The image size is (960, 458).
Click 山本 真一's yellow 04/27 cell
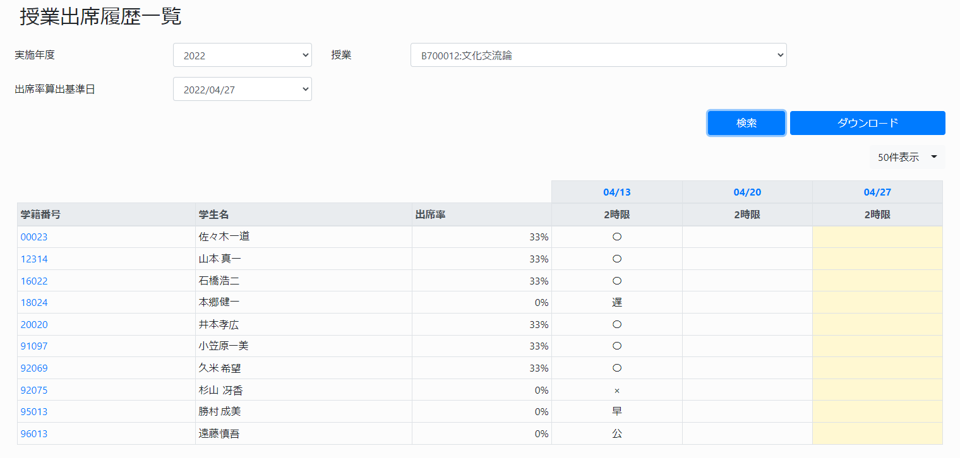(x=877, y=259)
